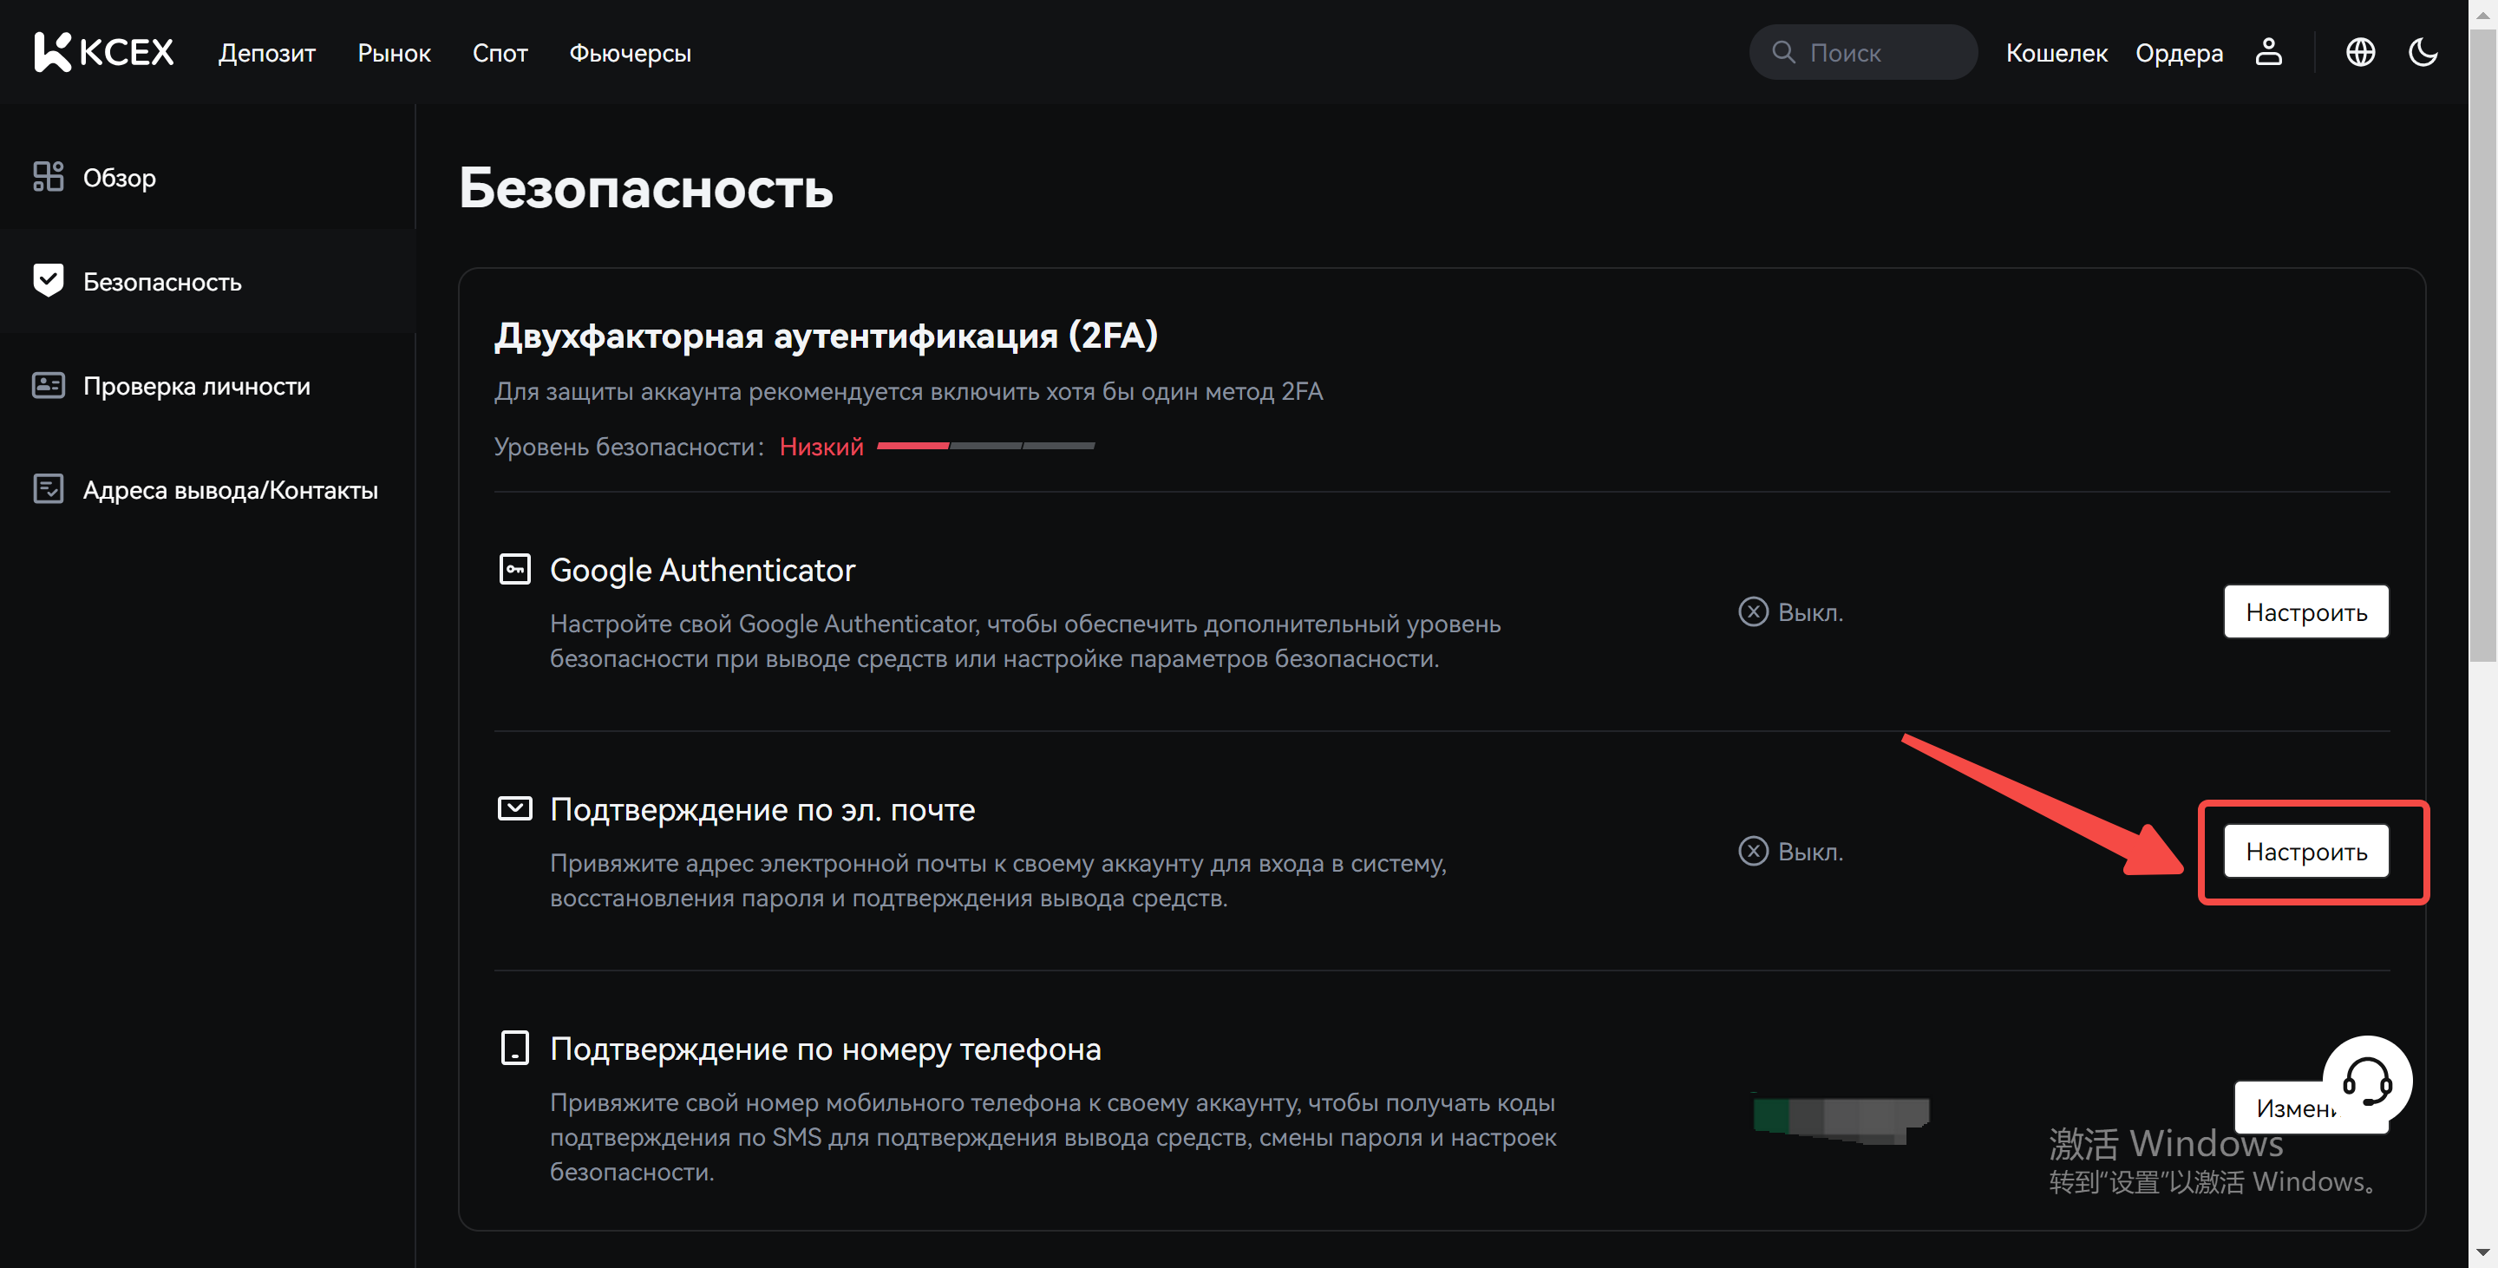Open the Рынок menu item

point(394,53)
